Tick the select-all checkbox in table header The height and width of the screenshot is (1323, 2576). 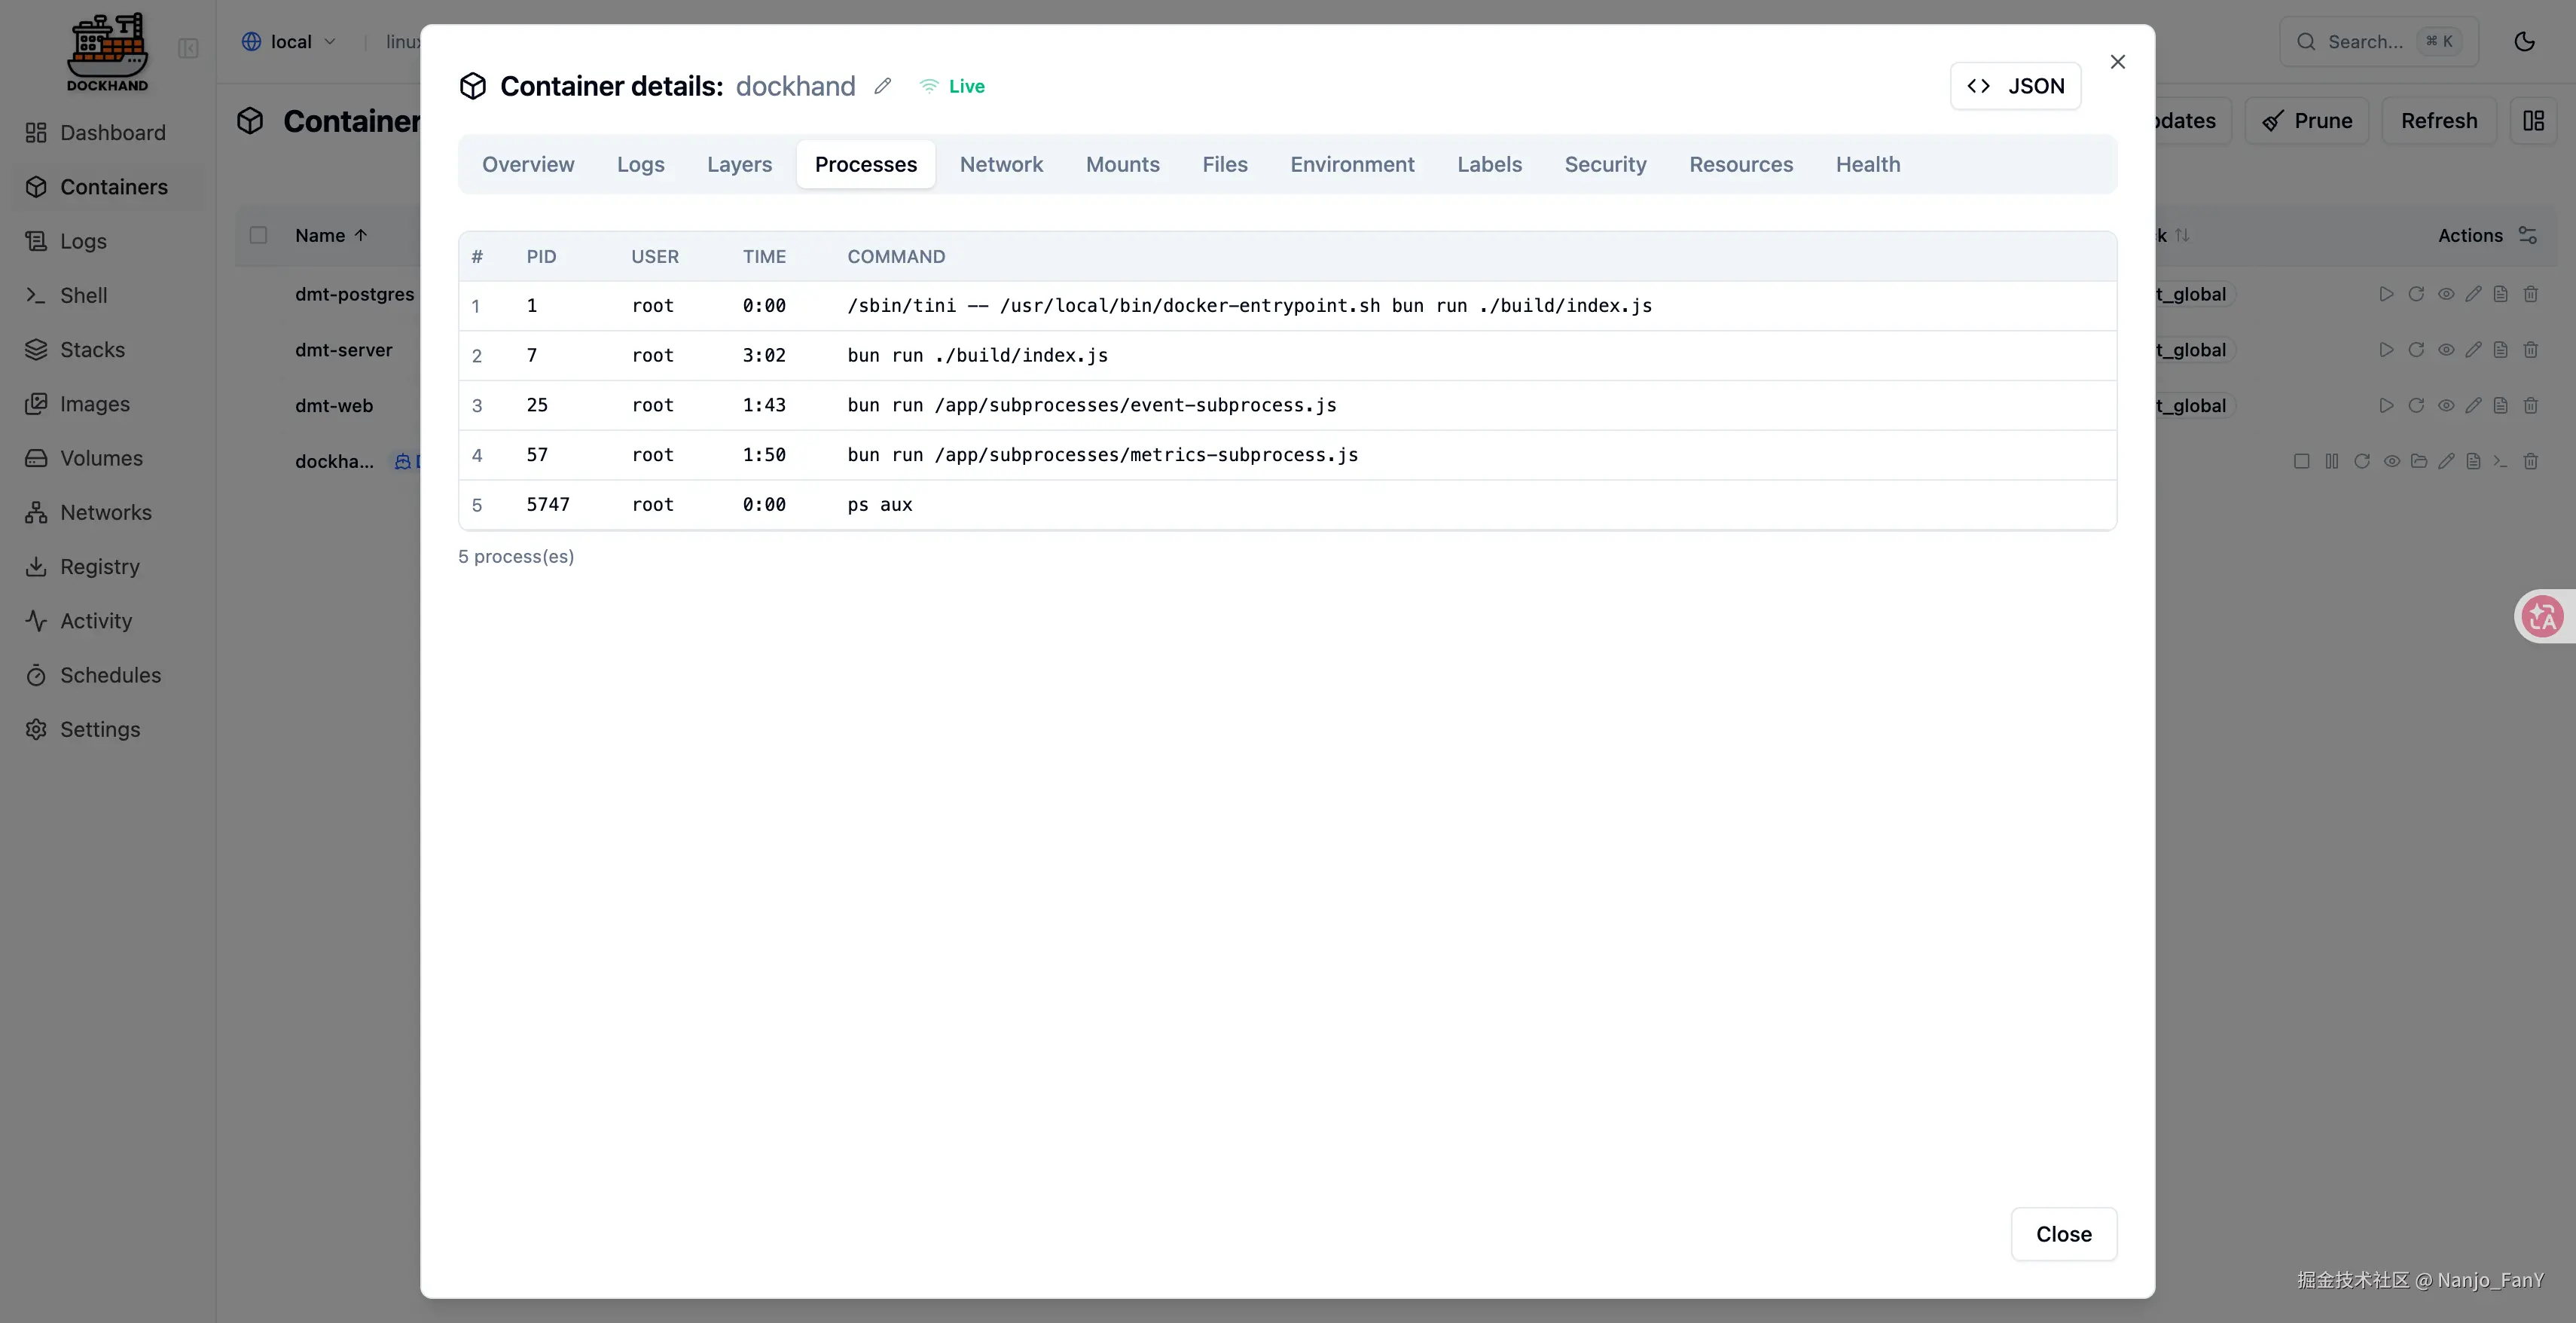click(258, 235)
